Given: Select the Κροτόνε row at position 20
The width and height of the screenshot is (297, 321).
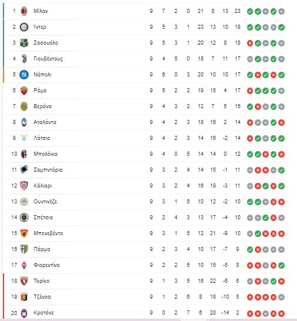Looking at the screenshot, I should pos(145,313).
